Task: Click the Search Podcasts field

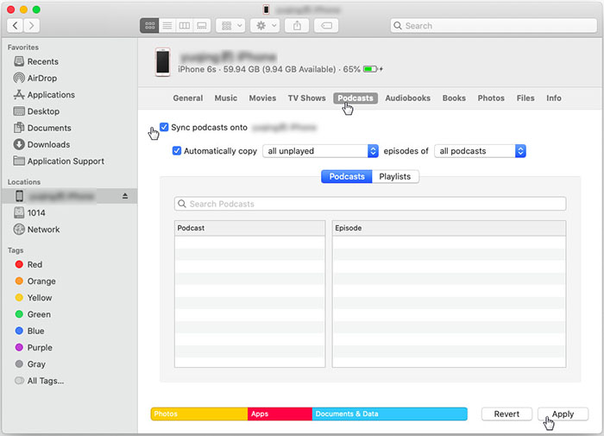Action: pyautogui.click(x=370, y=204)
